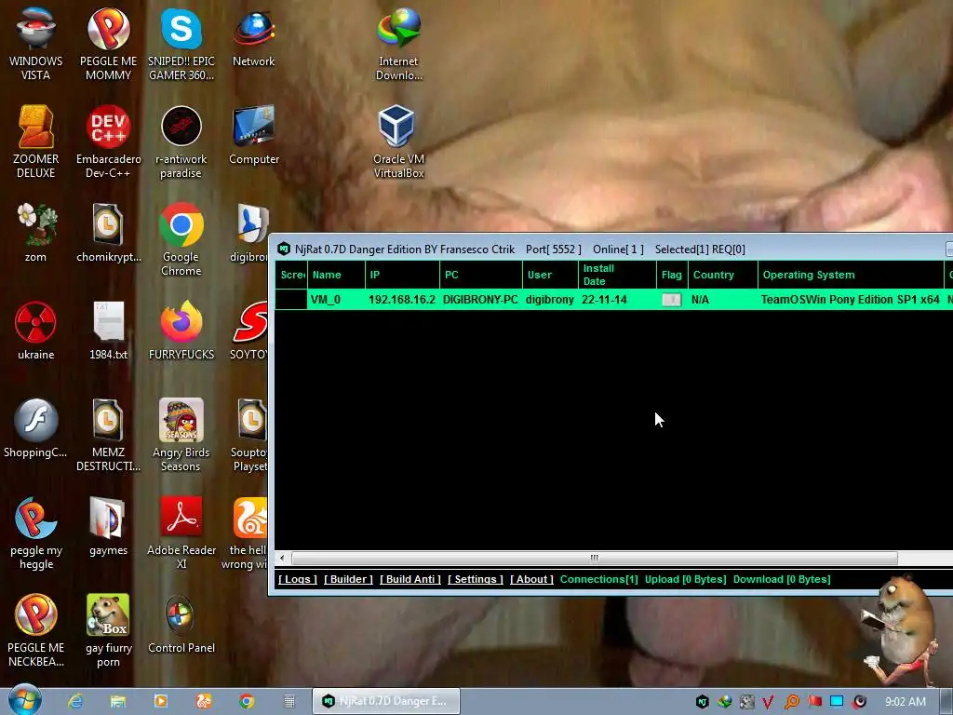Click the 192.168.16.2 IP cell

point(402,299)
